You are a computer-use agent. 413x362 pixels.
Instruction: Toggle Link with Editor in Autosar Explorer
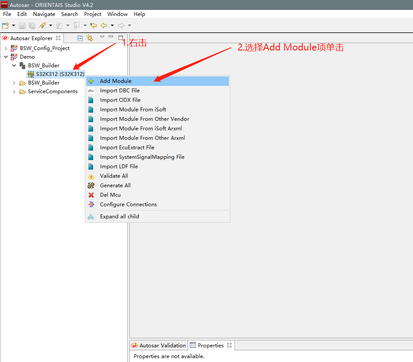(90, 38)
